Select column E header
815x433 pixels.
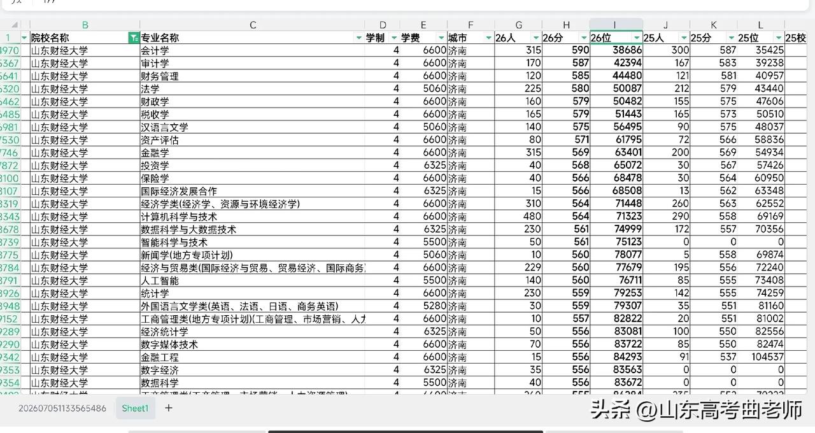pyautogui.click(x=423, y=25)
